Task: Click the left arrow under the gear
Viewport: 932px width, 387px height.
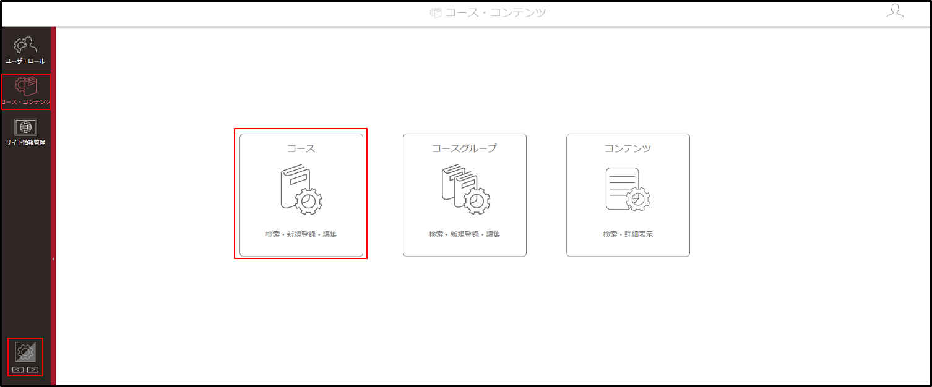Action: pos(18,370)
